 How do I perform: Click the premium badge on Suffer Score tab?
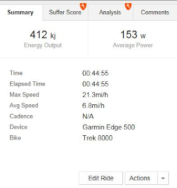(x=83, y=6)
